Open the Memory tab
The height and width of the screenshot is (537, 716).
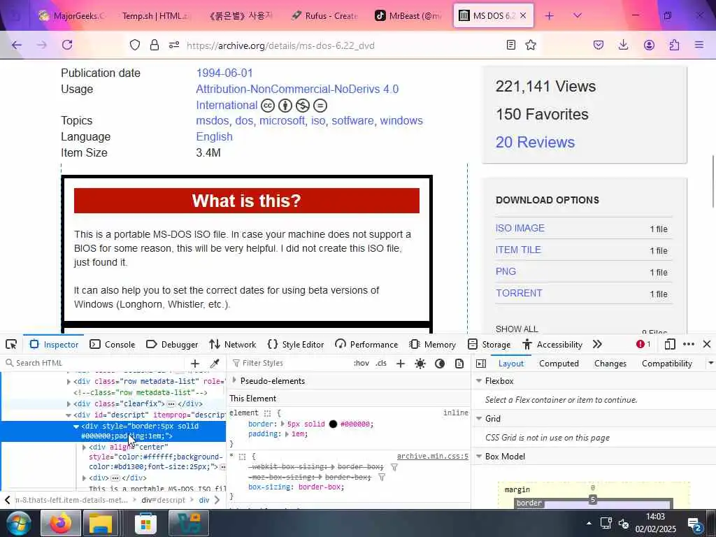[432, 344]
